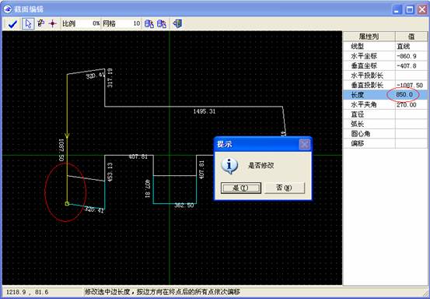
Task: Click the 水平夹角 value 270.00 cell
Action: (x=411, y=104)
